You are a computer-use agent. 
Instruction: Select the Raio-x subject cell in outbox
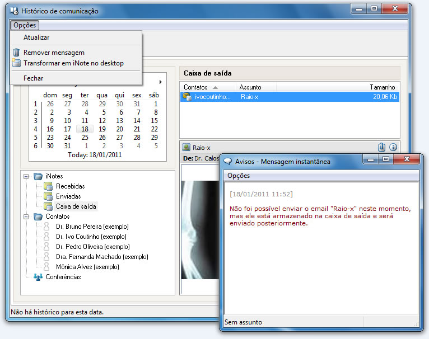point(249,97)
